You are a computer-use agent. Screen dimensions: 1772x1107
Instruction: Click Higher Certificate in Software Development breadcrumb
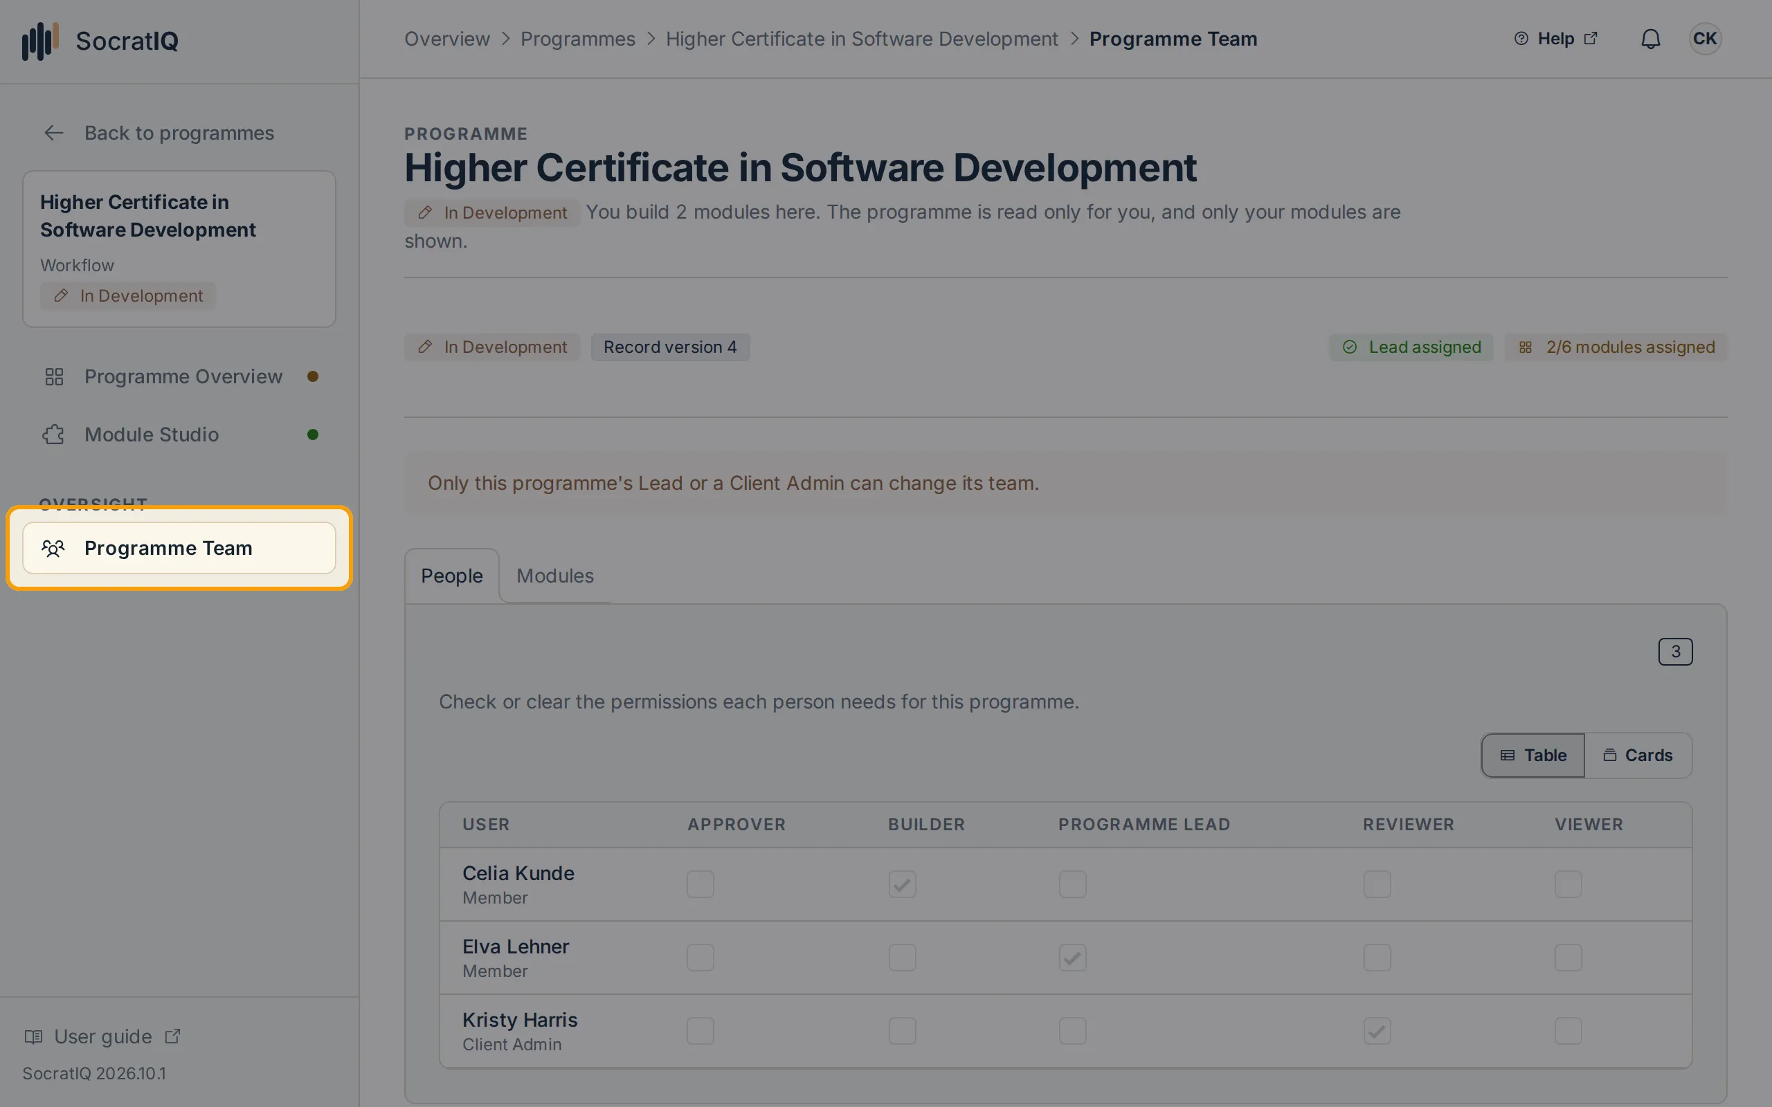pyautogui.click(x=861, y=39)
